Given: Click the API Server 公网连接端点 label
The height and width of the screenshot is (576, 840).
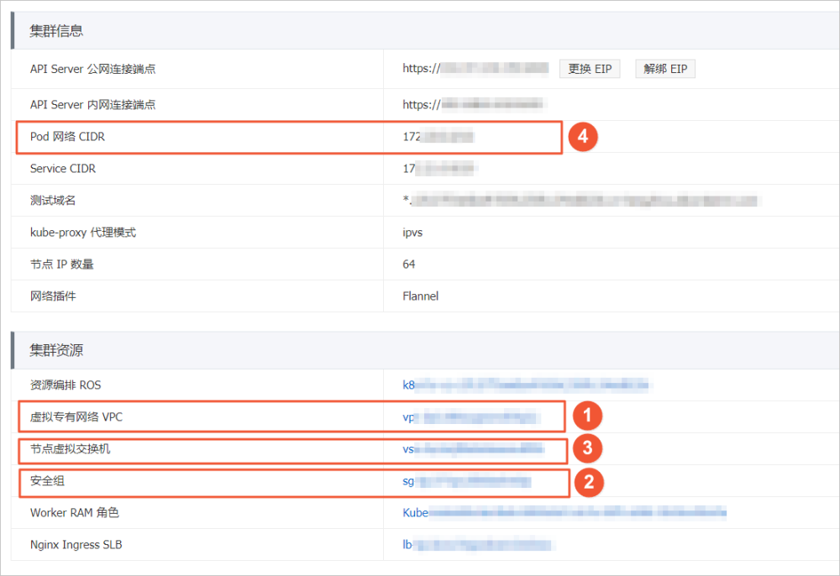Looking at the screenshot, I should [92, 69].
